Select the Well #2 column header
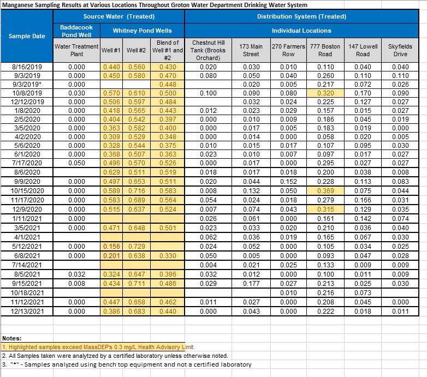The image size is (427, 377). pyautogui.click(x=136, y=50)
